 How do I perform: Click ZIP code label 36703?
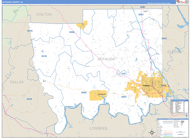(x=29, y=99)
